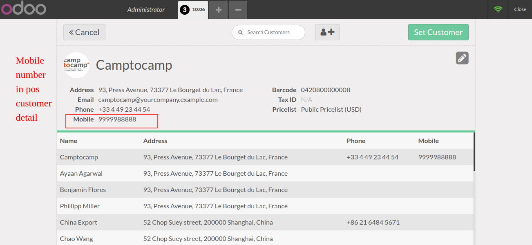Focus the Search Customers field
This screenshot has height=245, width=532.
pyautogui.click(x=268, y=33)
